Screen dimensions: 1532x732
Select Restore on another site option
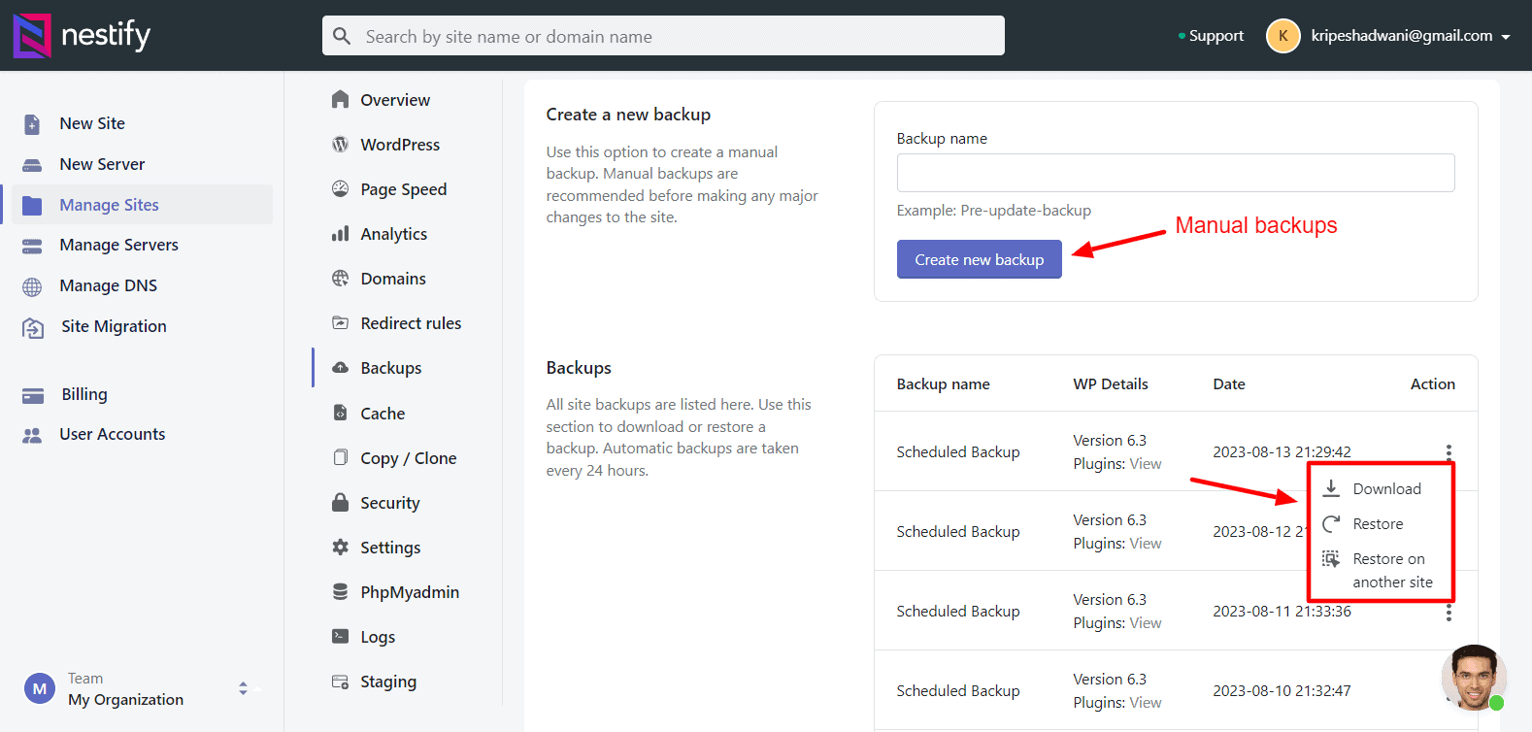tap(1391, 571)
